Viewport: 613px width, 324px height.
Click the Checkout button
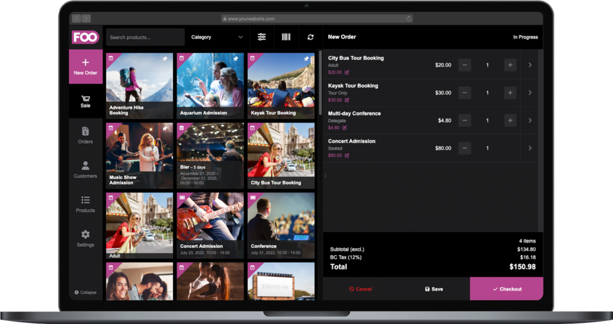(506, 289)
